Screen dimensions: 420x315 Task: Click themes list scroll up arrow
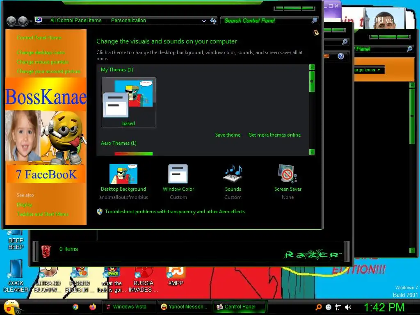(x=312, y=67)
